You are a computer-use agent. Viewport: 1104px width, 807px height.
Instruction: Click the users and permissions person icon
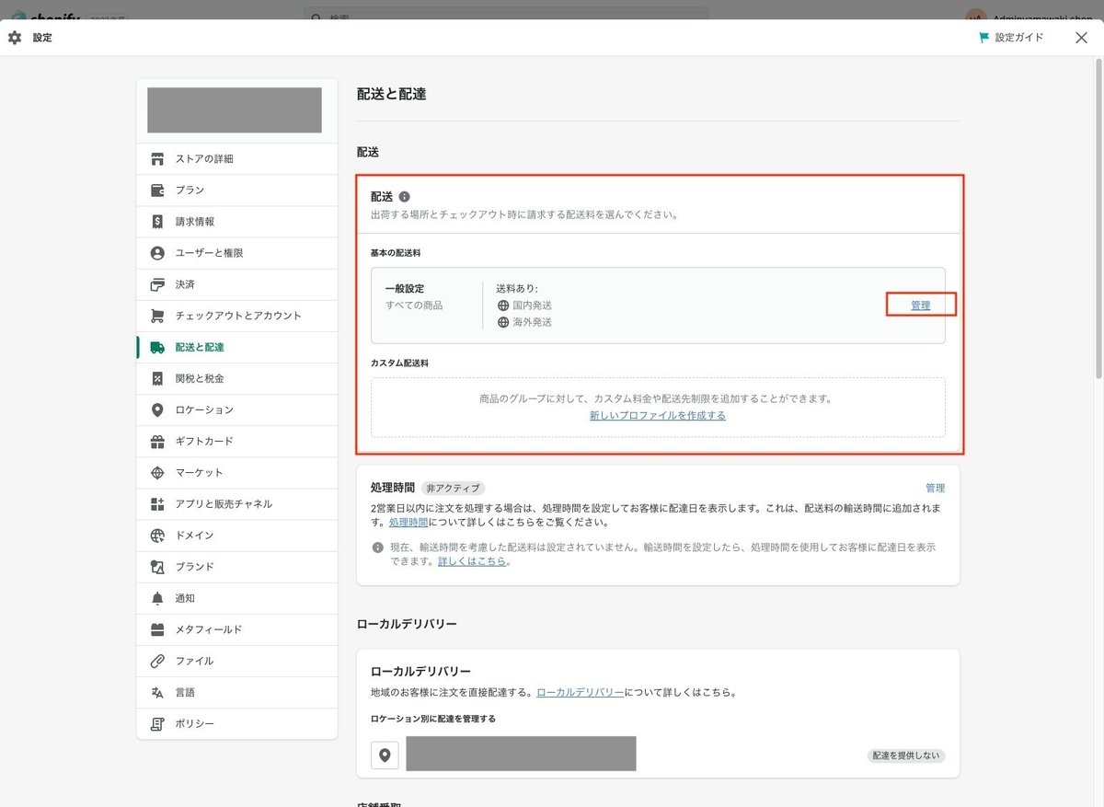click(157, 252)
